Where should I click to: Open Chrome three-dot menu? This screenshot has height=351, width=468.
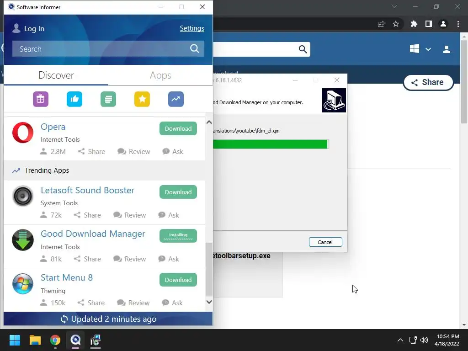(x=458, y=24)
